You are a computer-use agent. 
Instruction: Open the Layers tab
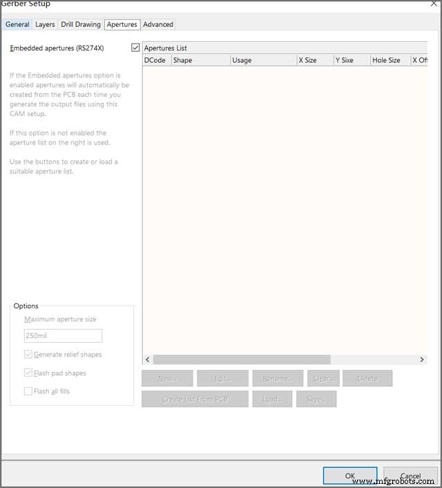click(x=45, y=24)
